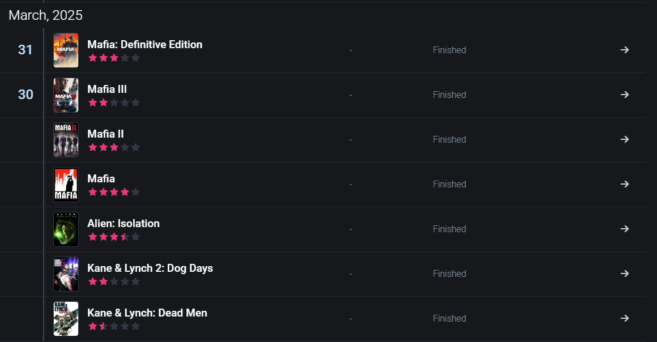This screenshot has height=342, width=657.
Task: Click Kane & Lynch: Dead Men cover image
Action: pyautogui.click(x=66, y=319)
